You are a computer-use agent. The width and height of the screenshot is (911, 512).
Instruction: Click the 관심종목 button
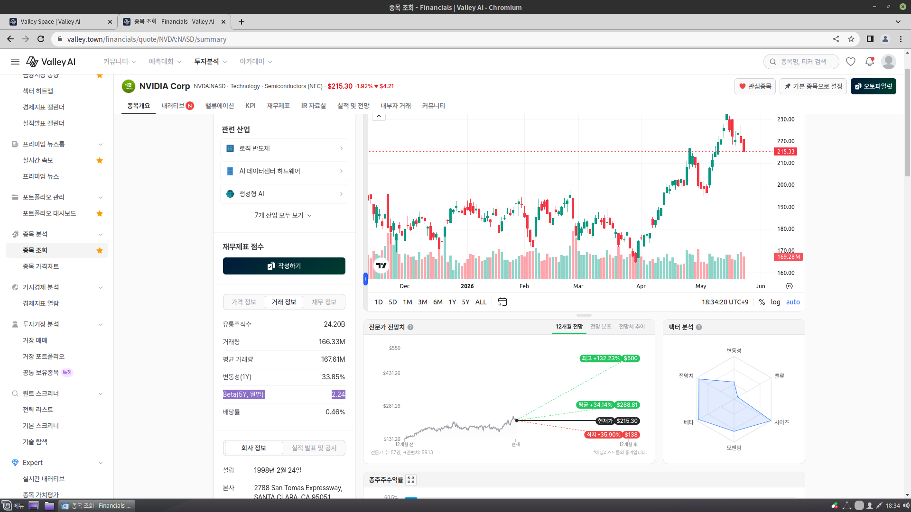[755, 86]
